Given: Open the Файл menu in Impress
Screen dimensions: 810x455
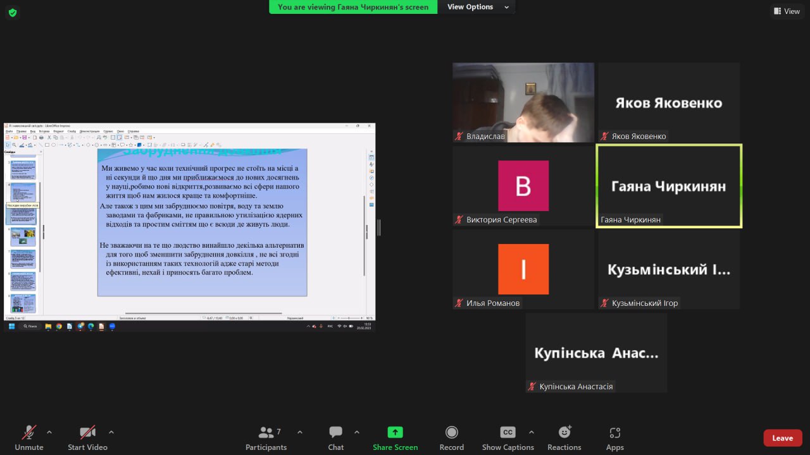Looking at the screenshot, I should click(x=9, y=131).
